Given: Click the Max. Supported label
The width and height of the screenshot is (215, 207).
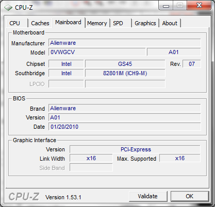Looking at the screenshot, I should pyautogui.click(x=137, y=159).
